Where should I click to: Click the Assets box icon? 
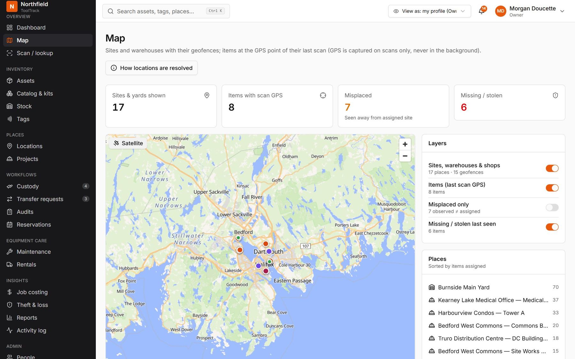[10, 81]
